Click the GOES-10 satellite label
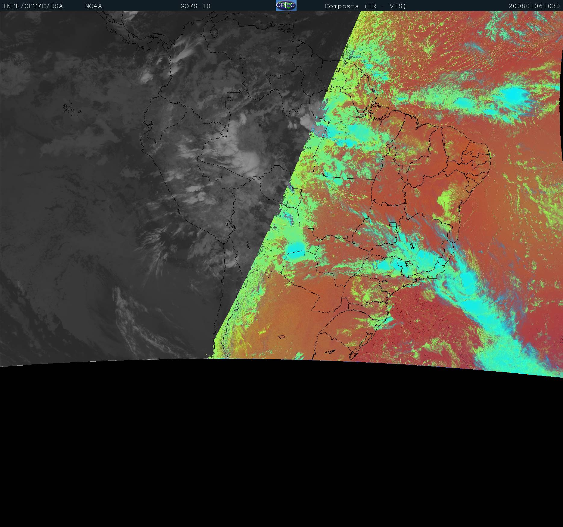This screenshot has width=563, height=527. click(195, 6)
